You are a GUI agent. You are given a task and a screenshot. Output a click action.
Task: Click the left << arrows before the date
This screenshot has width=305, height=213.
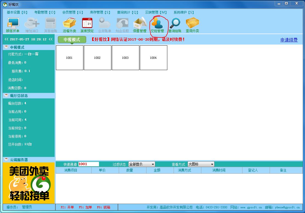click(x=6, y=39)
